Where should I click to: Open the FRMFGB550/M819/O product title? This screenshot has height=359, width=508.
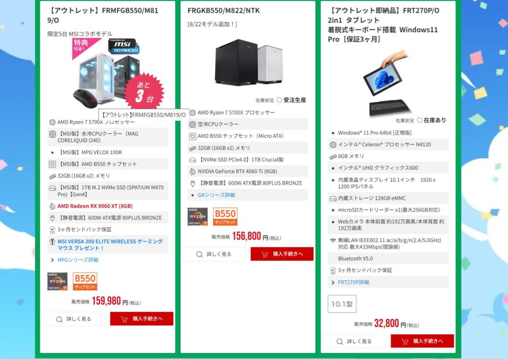[x=103, y=15]
